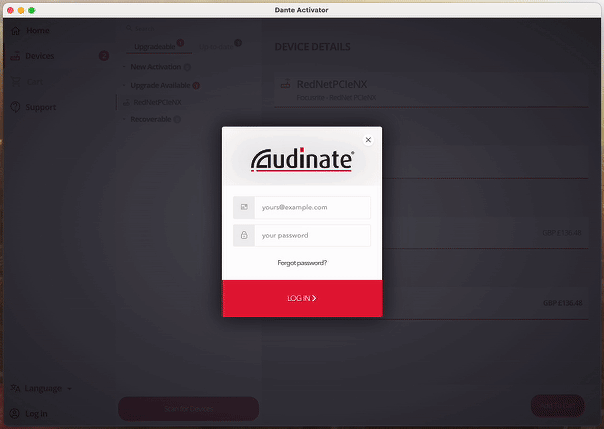Click the email card icon

tap(244, 207)
